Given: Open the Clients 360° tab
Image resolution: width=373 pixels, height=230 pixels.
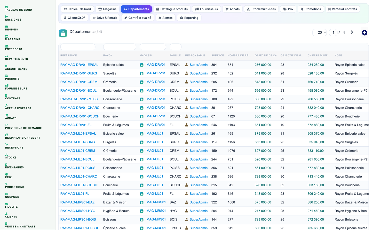Looking at the screenshot, I should pyautogui.click(x=74, y=18).
